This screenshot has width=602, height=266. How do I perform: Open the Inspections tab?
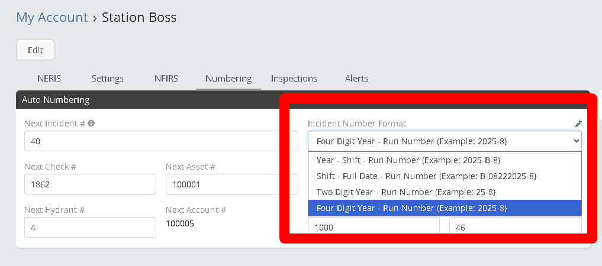click(x=294, y=79)
